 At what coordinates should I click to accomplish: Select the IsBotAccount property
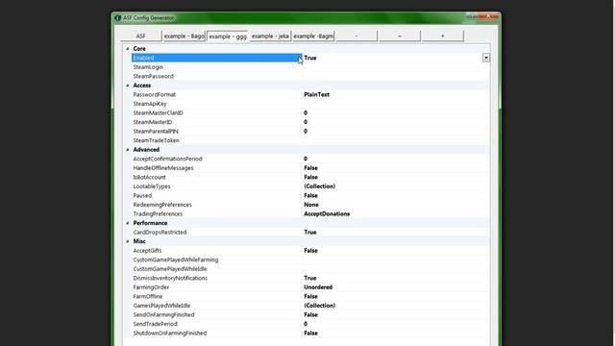pos(149,177)
